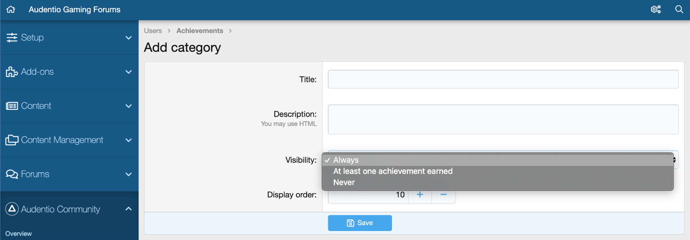Expand the Setup section chevron

[x=128, y=38]
